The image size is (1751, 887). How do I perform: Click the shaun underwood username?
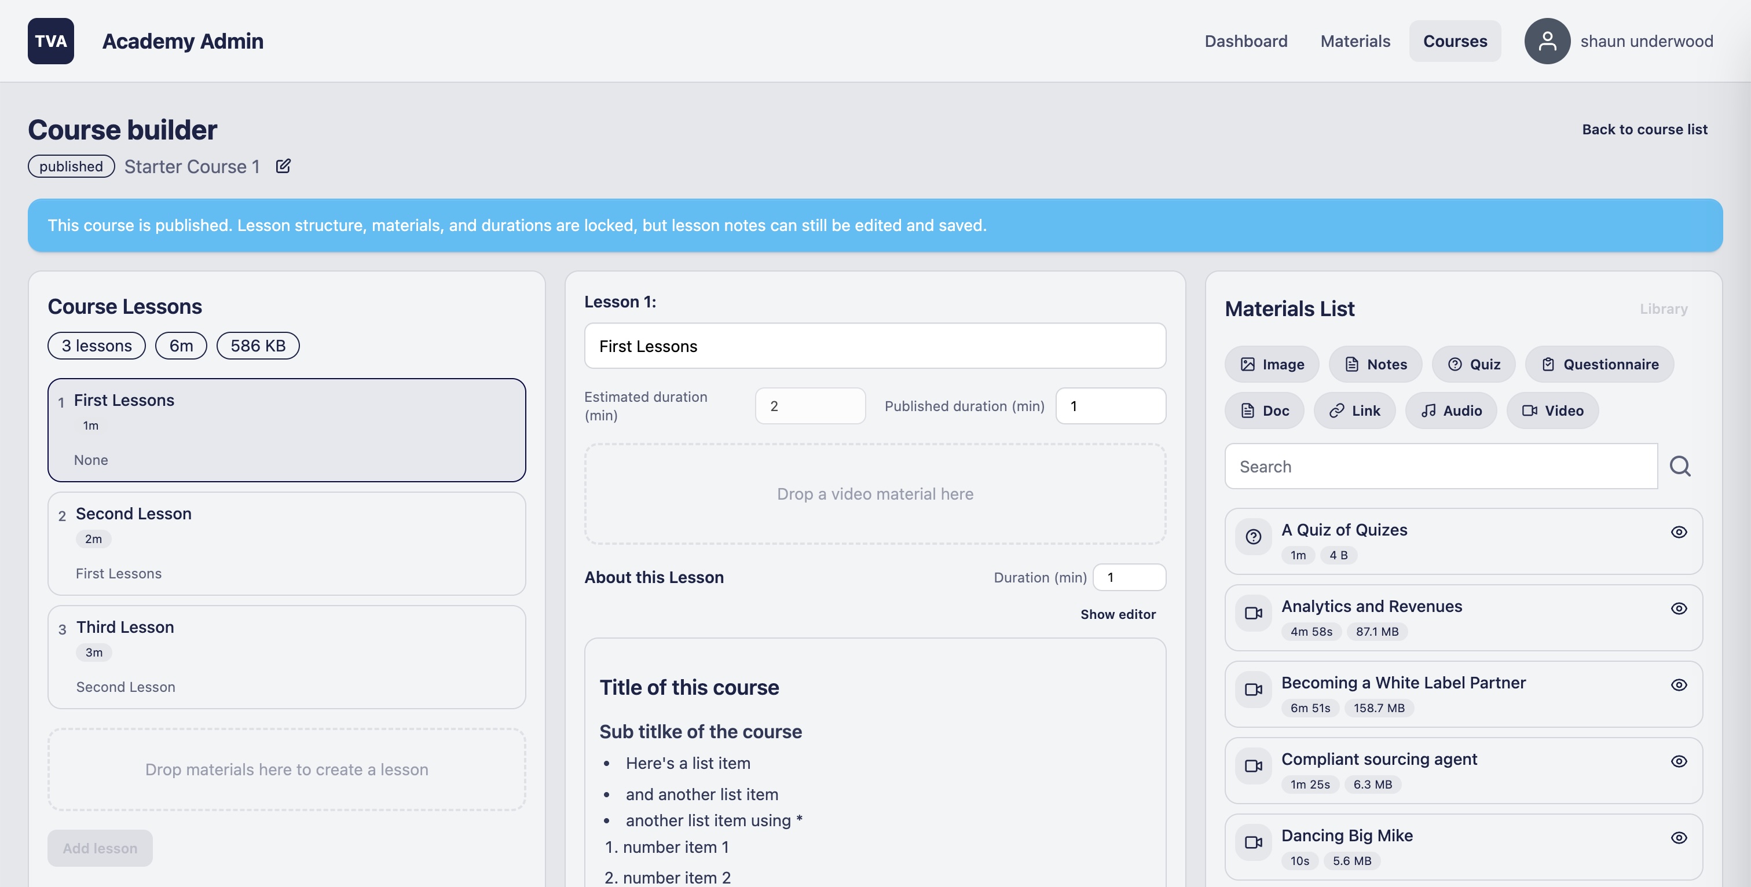click(1646, 41)
